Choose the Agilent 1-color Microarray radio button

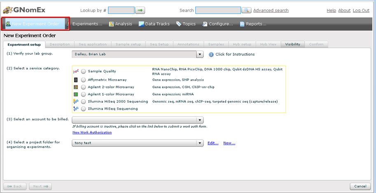click(84, 94)
